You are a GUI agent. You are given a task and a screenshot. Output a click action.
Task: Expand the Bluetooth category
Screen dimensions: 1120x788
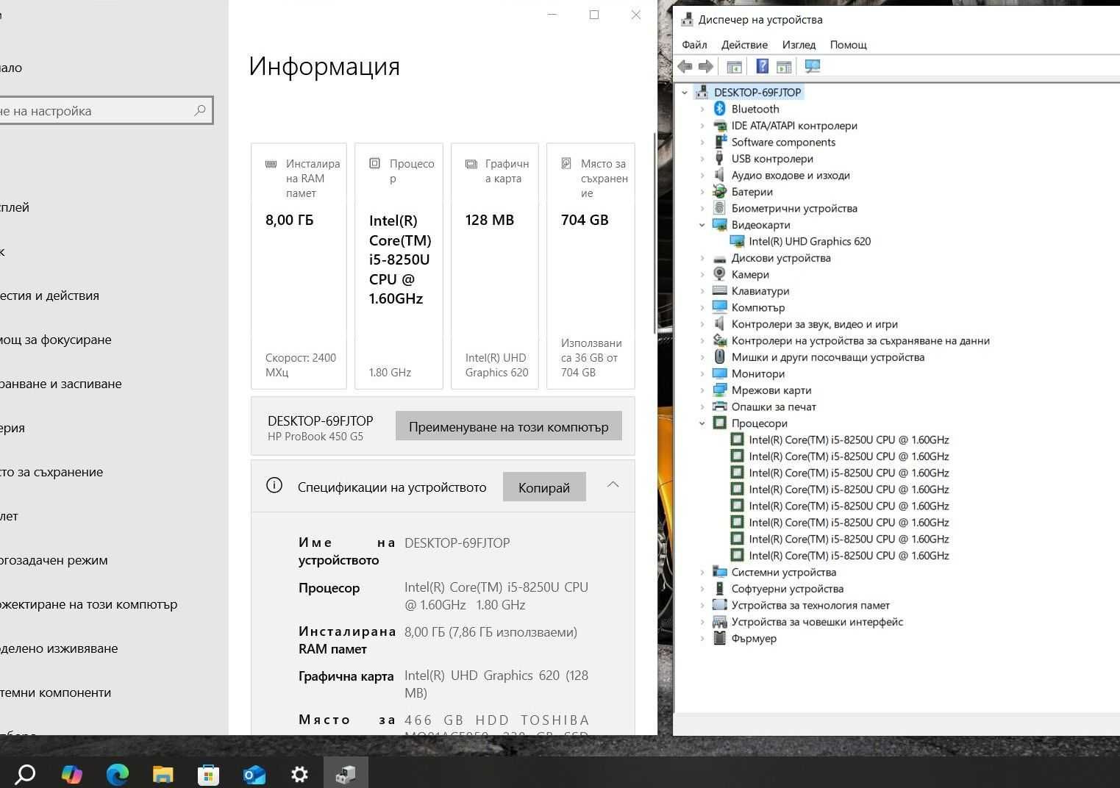pos(702,109)
